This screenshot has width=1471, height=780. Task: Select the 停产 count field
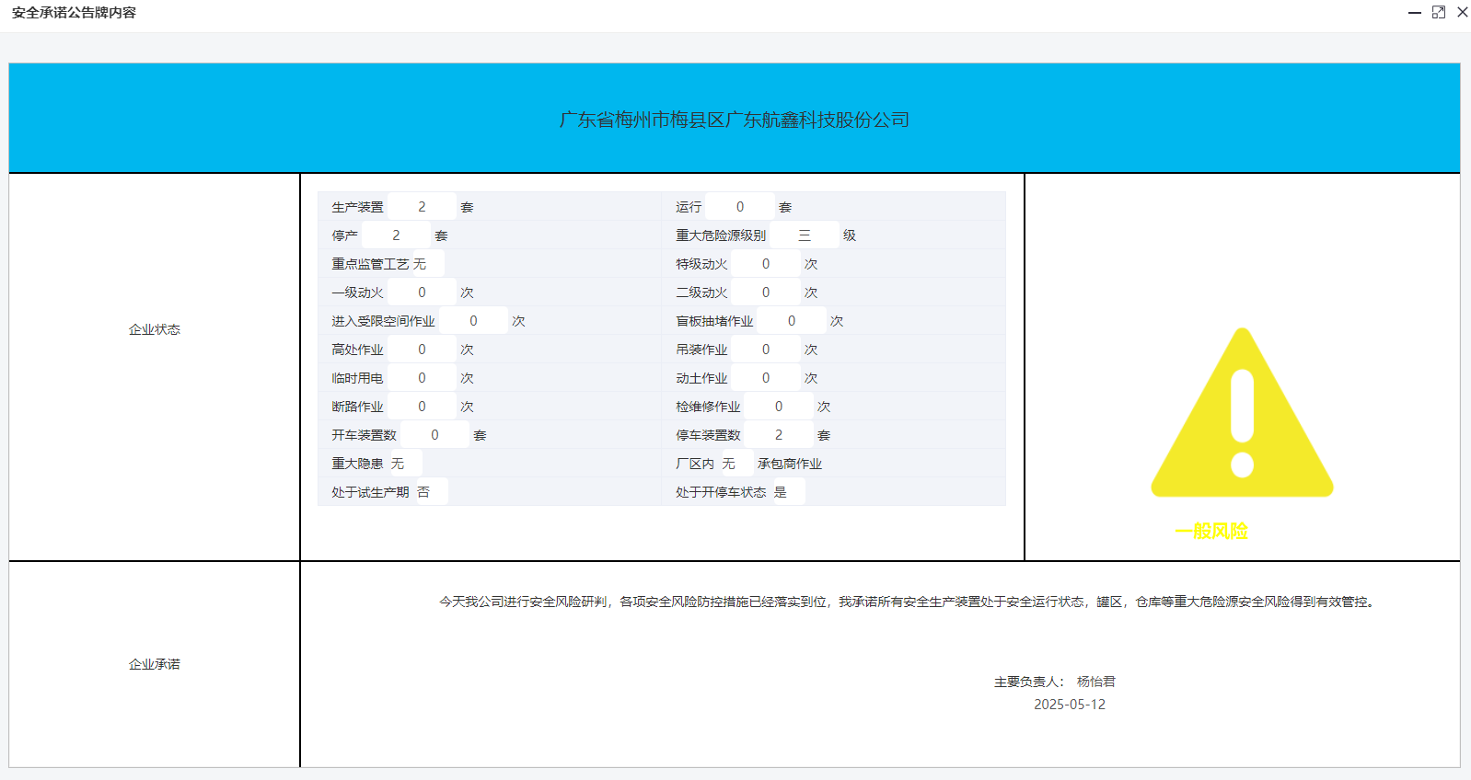pyautogui.click(x=396, y=235)
